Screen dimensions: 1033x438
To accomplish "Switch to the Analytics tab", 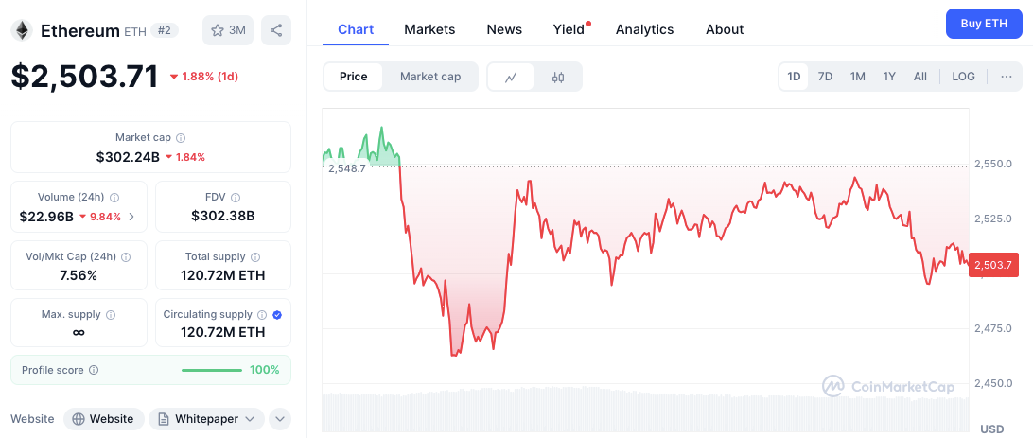I will click(644, 29).
